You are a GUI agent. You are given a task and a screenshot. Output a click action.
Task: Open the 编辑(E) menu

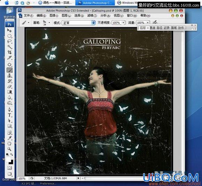tap(41, 16)
